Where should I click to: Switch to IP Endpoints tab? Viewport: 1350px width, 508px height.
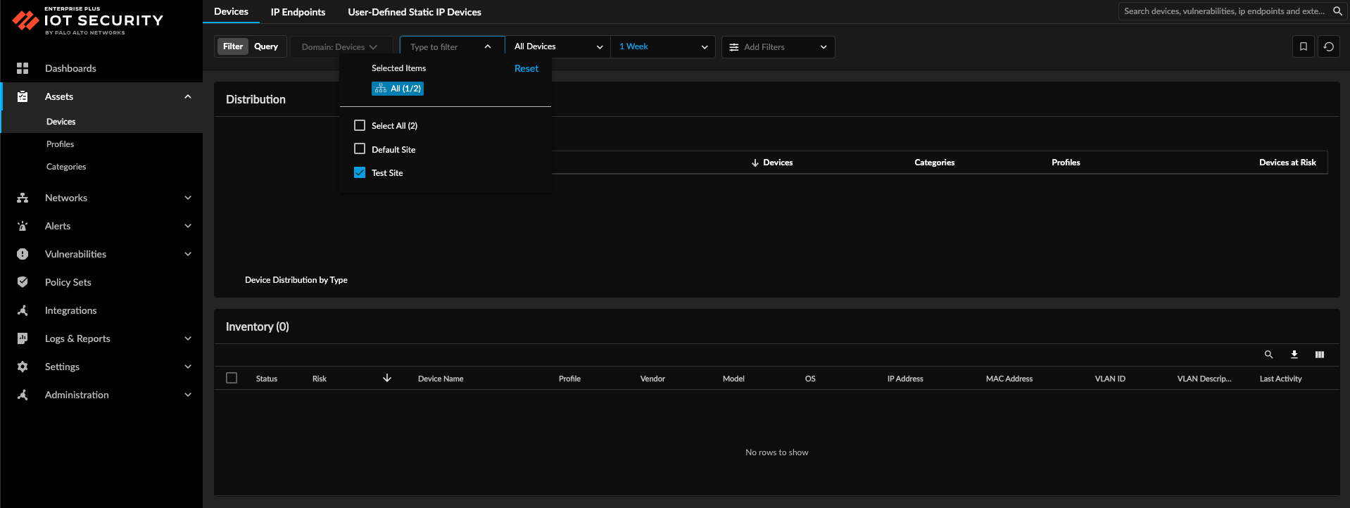coord(298,12)
